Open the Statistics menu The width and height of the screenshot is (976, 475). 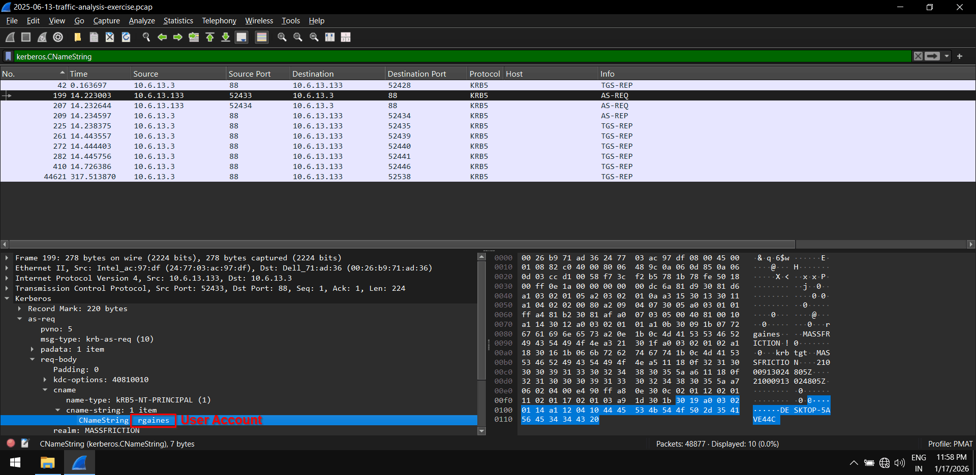pos(178,21)
